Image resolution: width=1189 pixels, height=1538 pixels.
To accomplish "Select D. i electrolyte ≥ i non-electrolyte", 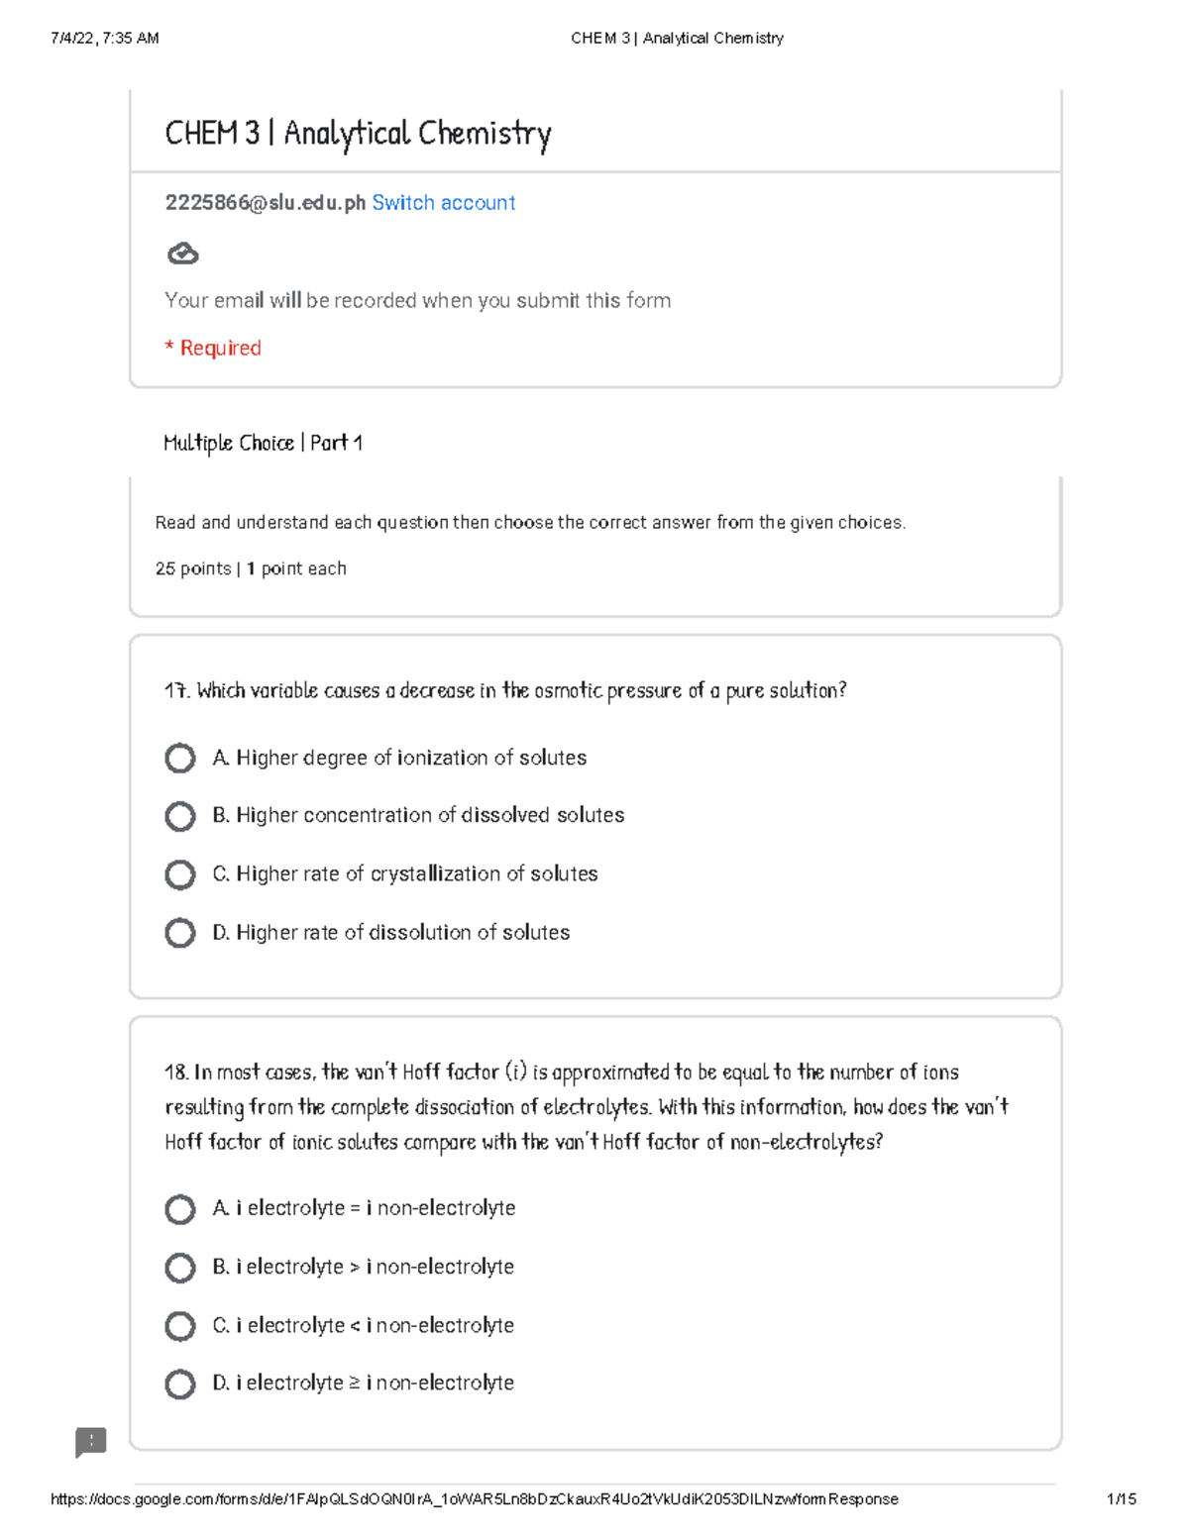I will click(180, 1384).
